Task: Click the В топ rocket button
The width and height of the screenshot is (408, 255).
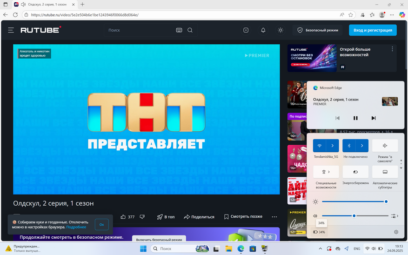Action: click(x=166, y=217)
